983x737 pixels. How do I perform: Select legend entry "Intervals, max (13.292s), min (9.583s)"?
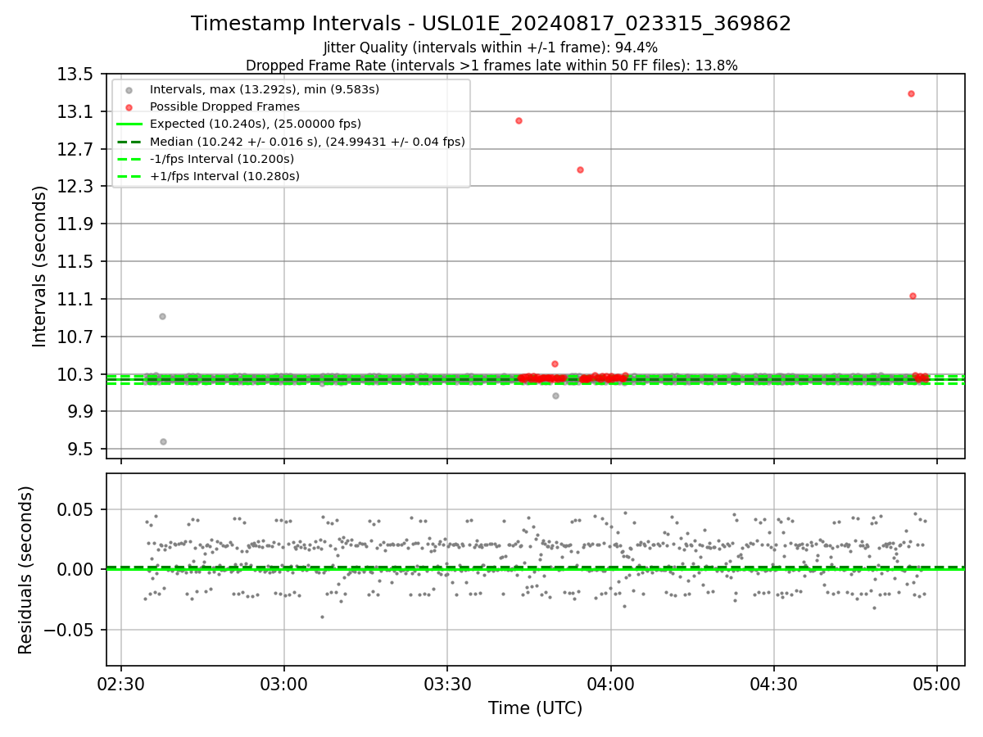(265, 89)
